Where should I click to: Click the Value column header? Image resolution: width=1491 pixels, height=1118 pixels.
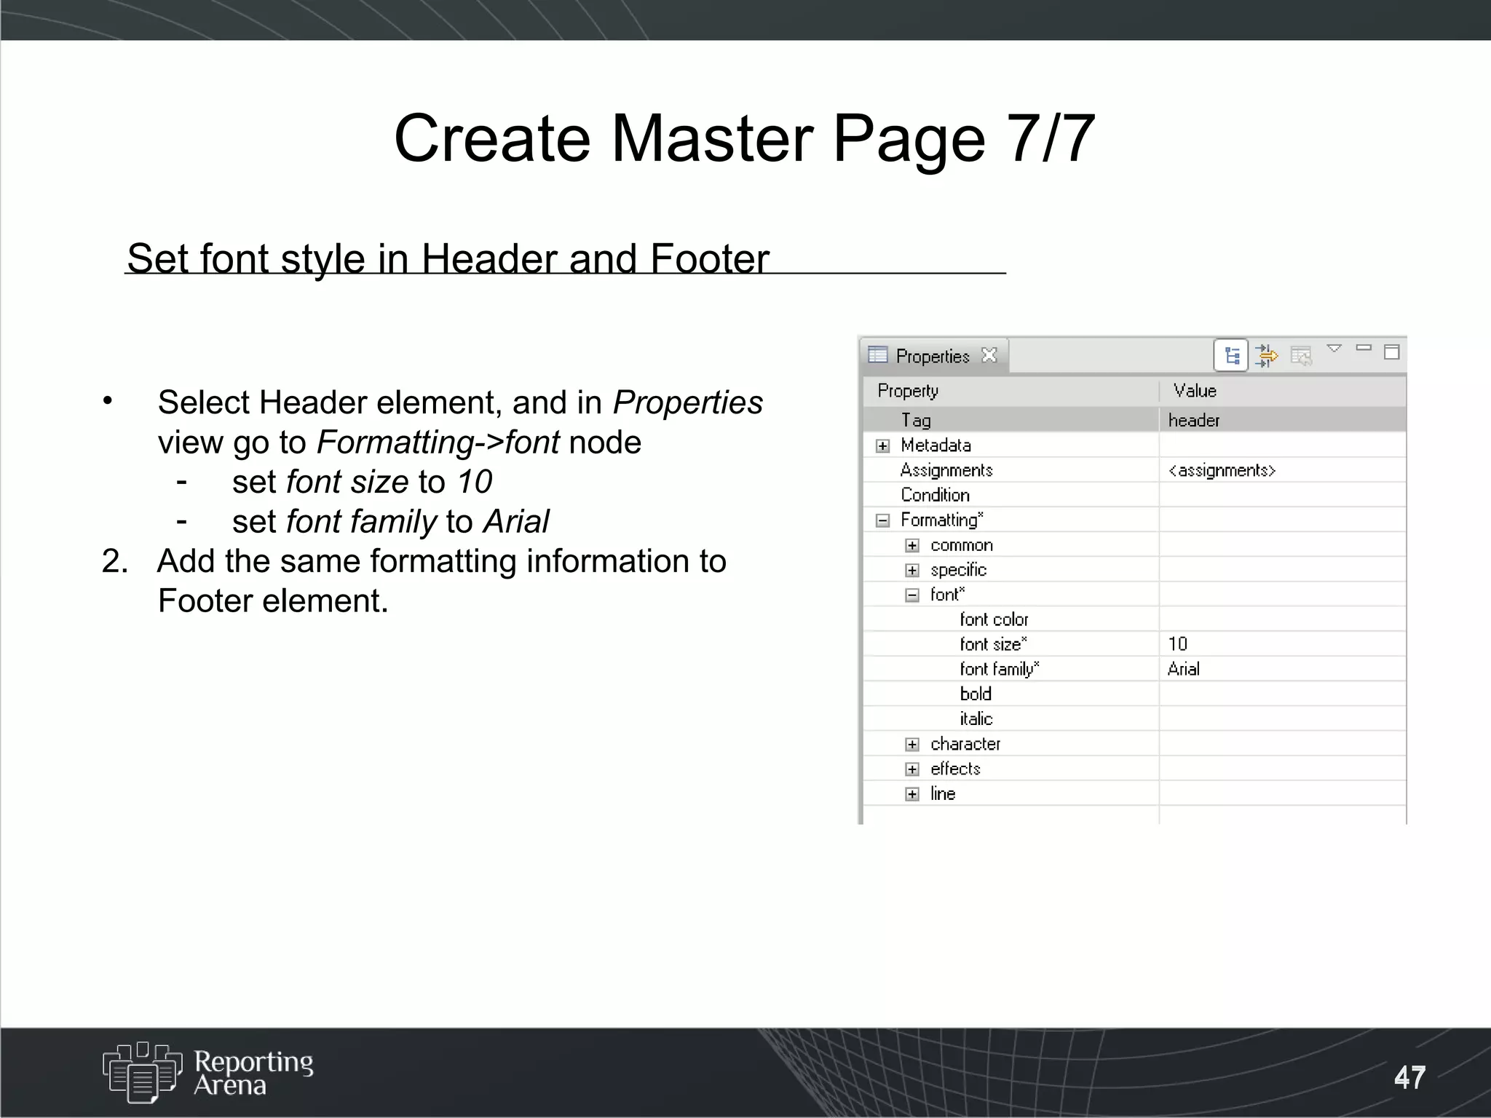pyautogui.click(x=1282, y=391)
